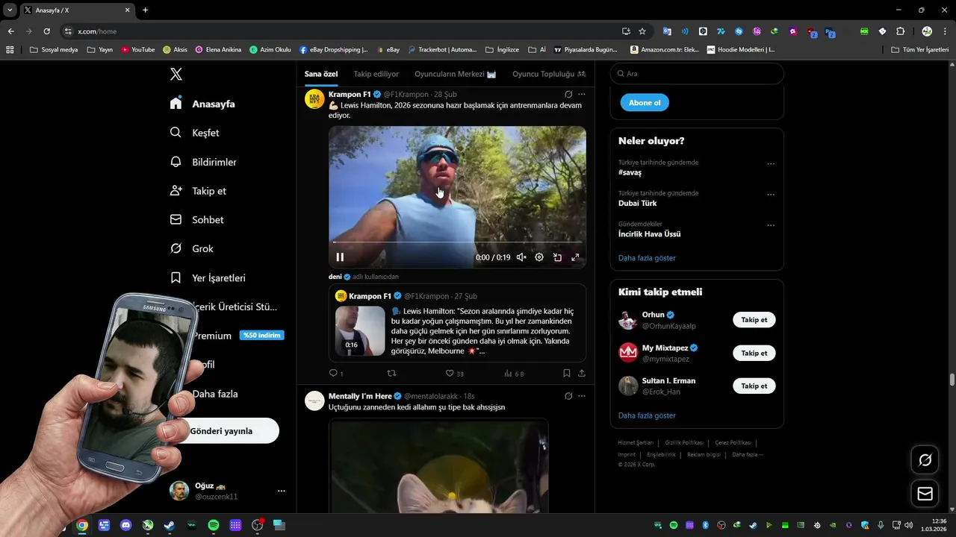Unmute the Lewis Hamilton video

point(521,257)
